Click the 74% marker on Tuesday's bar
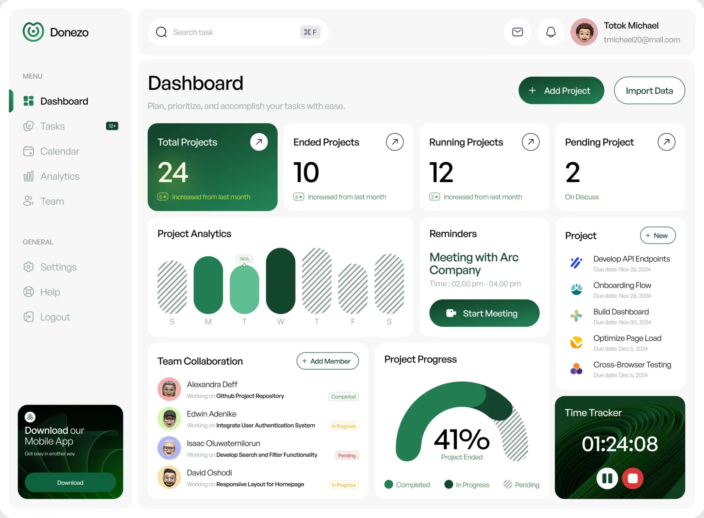The image size is (704, 518). [x=244, y=259]
